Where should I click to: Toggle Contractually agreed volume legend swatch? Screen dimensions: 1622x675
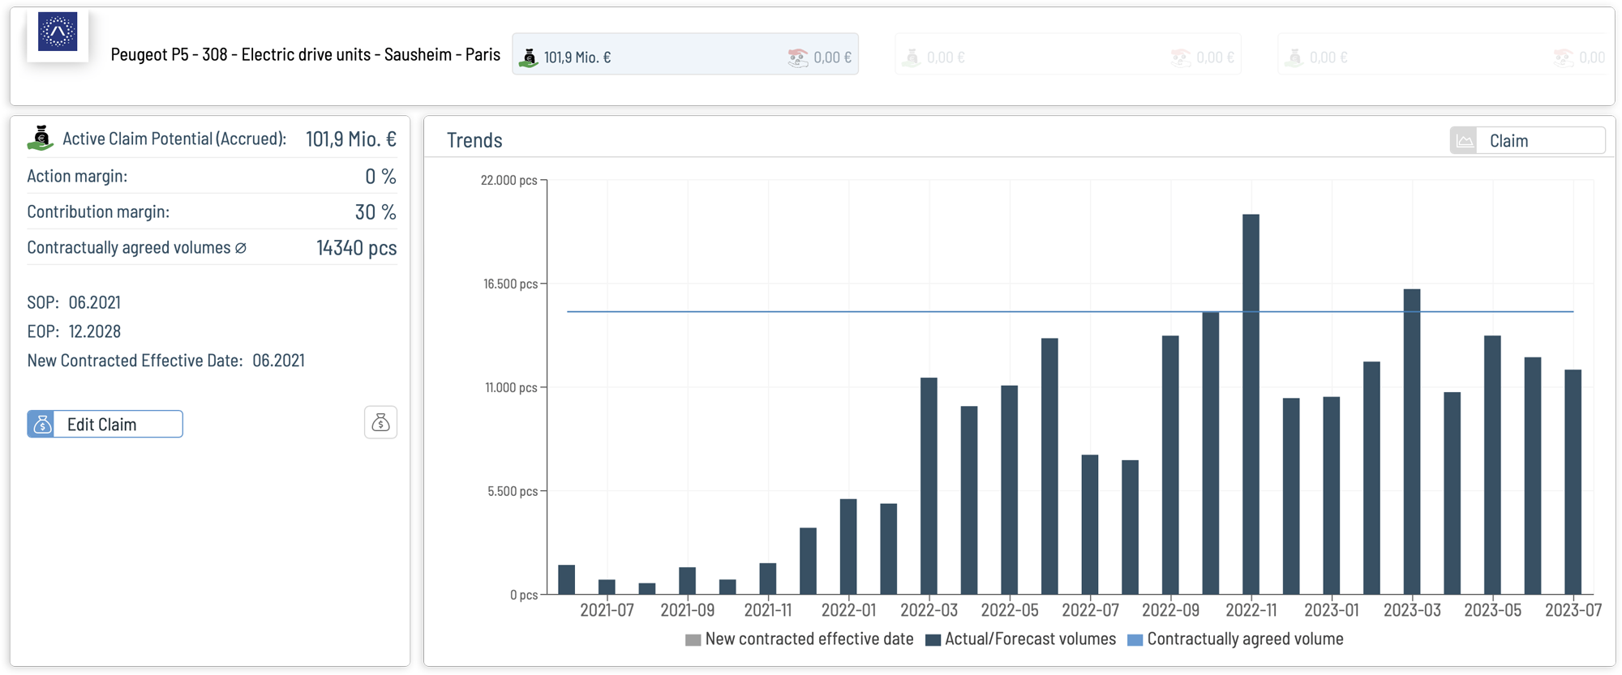tap(1135, 639)
